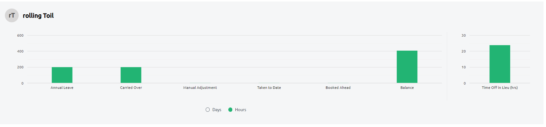This screenshot has height=127, width=546.
Task: Select the Hours radio option
Action: [x=230, y=110]
